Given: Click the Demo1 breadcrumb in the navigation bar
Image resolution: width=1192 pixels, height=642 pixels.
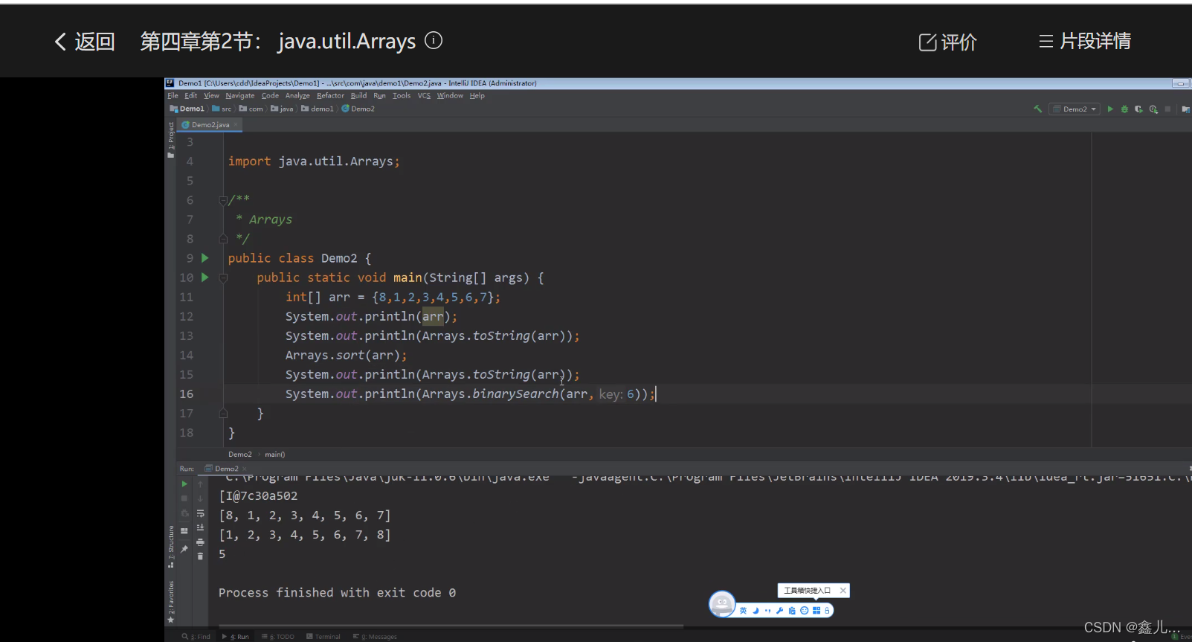Looking at the screenshot, I should [187, 109].
